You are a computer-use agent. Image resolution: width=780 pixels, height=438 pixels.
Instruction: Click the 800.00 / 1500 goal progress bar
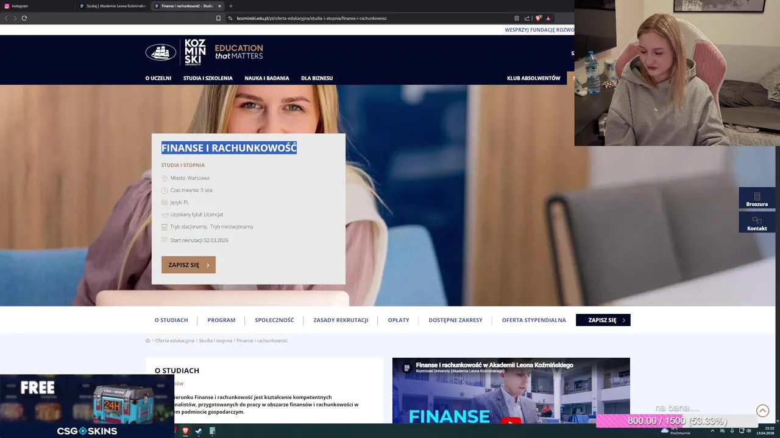(x=677, y=421)
